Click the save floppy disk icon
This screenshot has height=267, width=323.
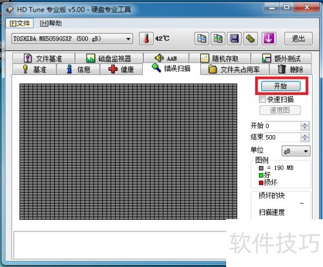(234, 39)
